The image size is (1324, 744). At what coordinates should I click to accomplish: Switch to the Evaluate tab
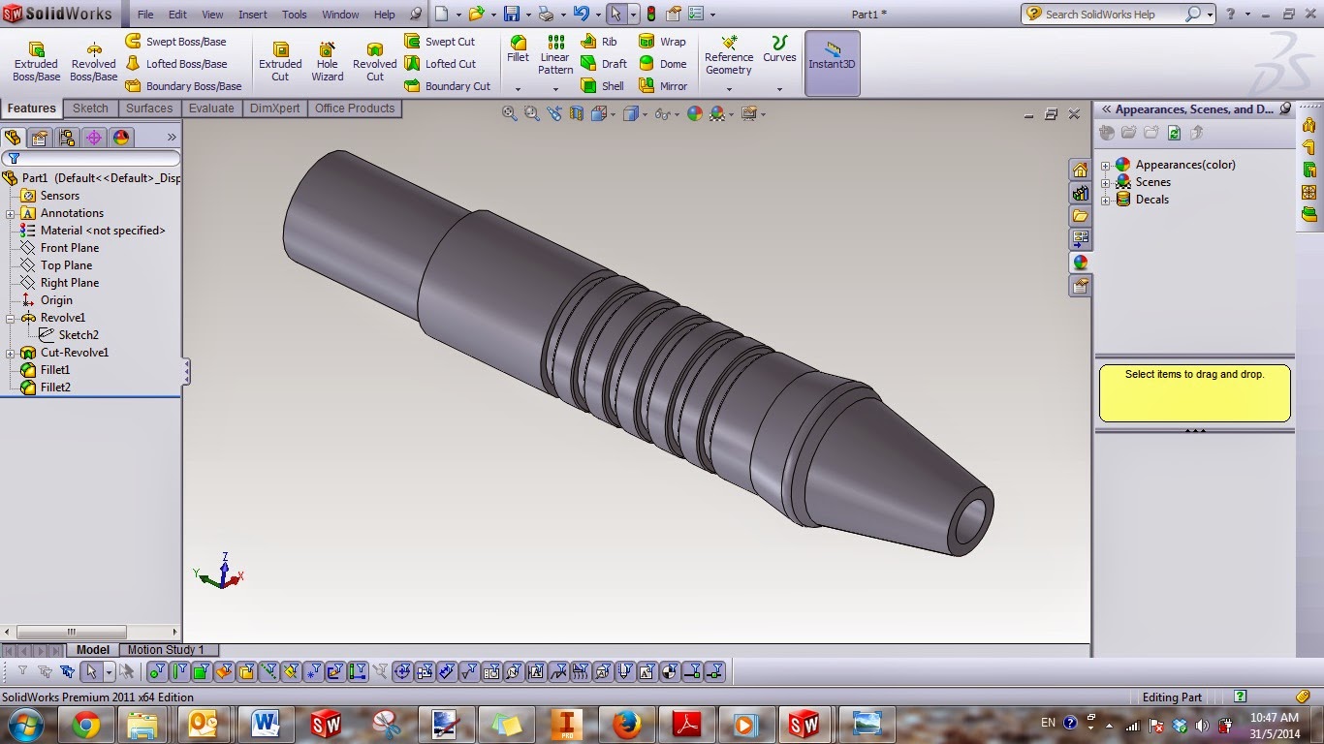pyautogui.click(x=211, y=108)
